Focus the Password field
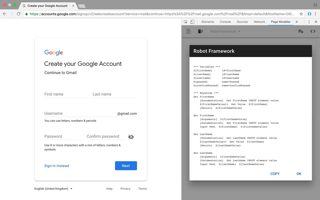320x200 pixels. click(63, 136)
